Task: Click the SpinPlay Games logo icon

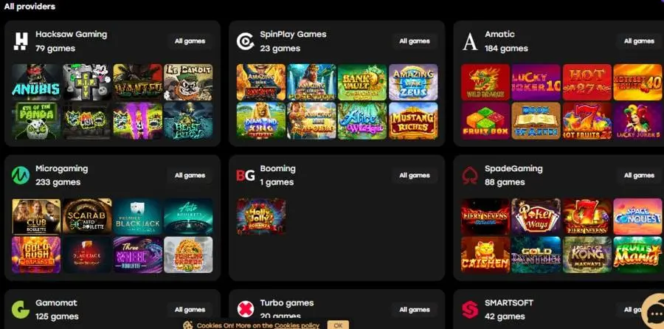Action: pos(245,41)
